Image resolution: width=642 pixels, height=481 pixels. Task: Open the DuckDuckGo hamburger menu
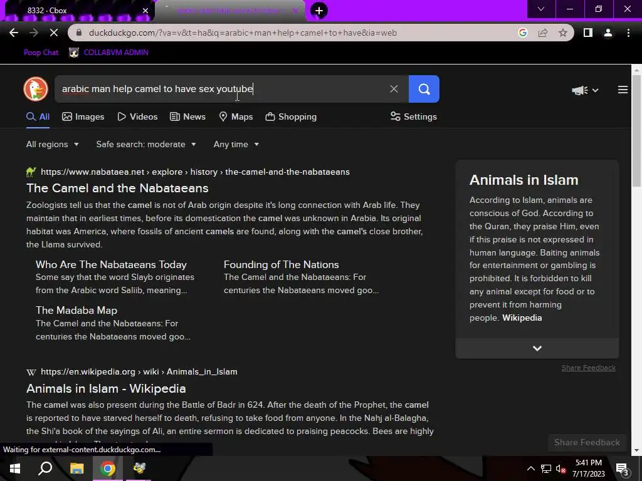coord(623,90)
